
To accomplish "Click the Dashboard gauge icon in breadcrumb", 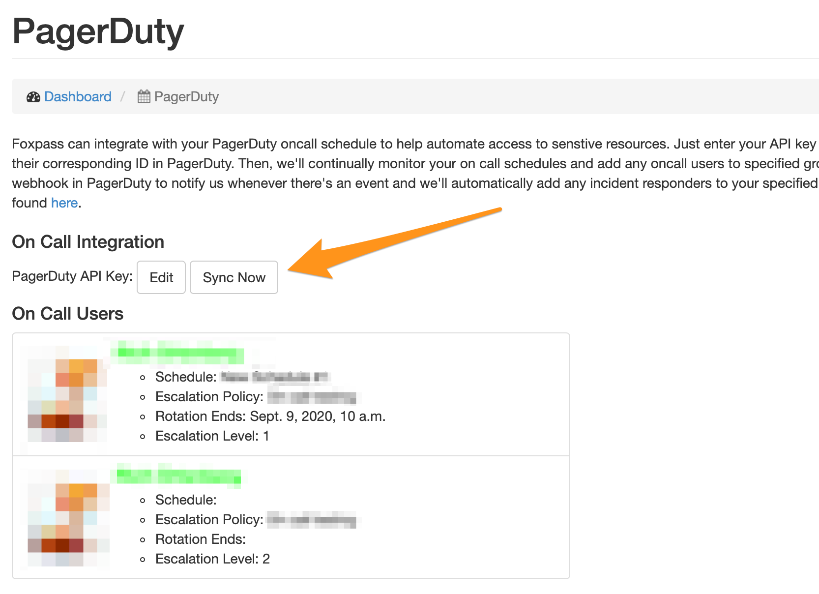I will [33, 97].
